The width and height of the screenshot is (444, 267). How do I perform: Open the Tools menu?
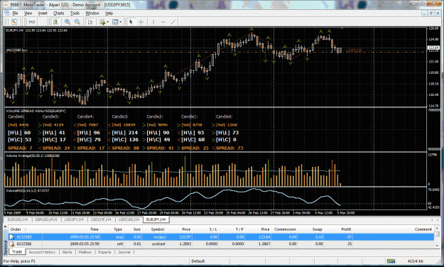click(x=75, y=13)
